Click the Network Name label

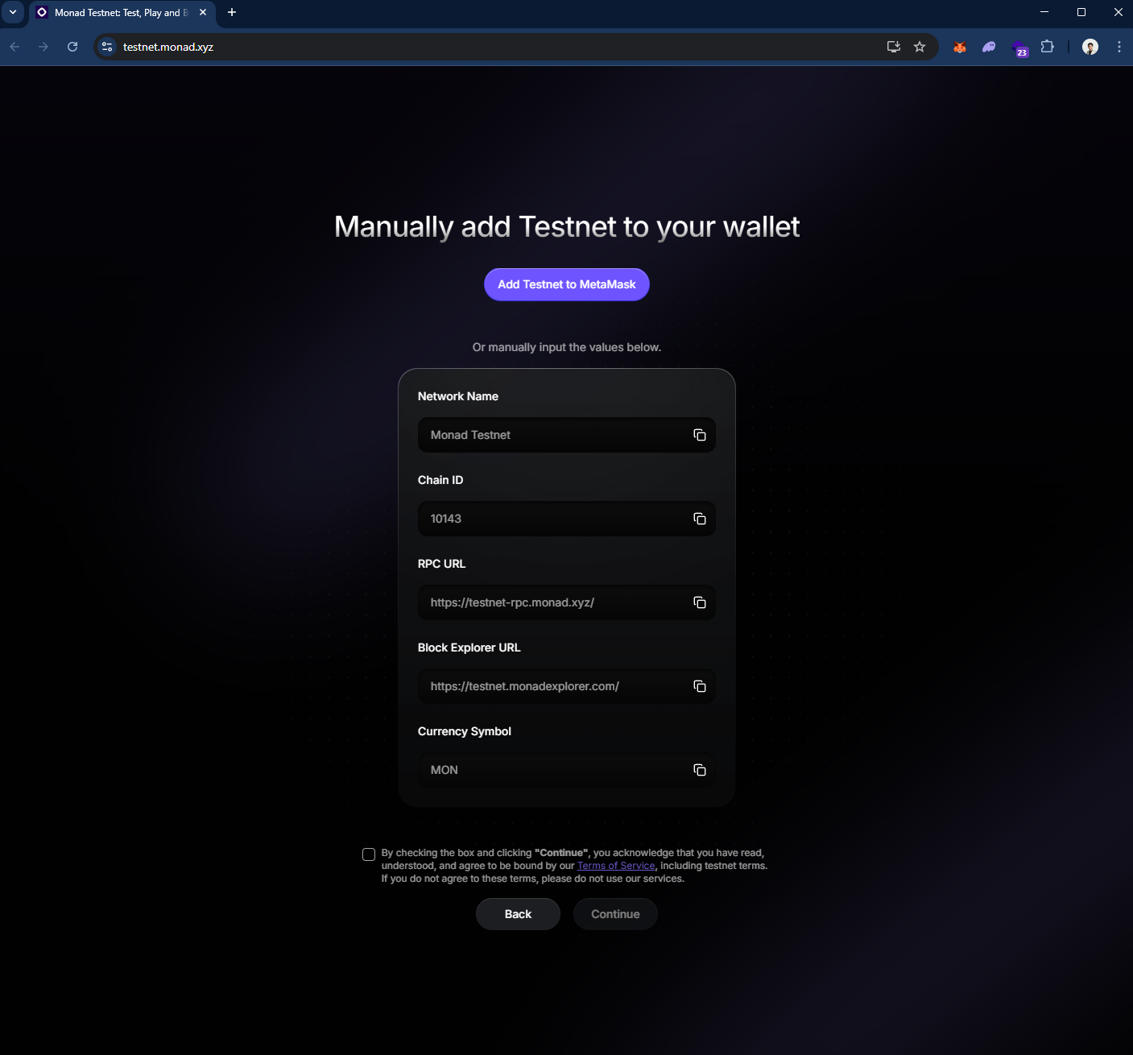coord(458,396)
